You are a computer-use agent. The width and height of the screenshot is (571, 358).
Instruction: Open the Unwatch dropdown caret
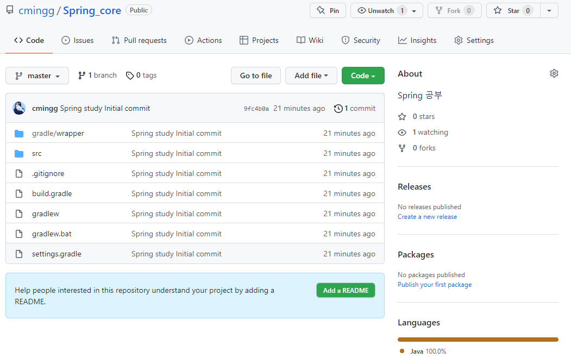[414, 11]
